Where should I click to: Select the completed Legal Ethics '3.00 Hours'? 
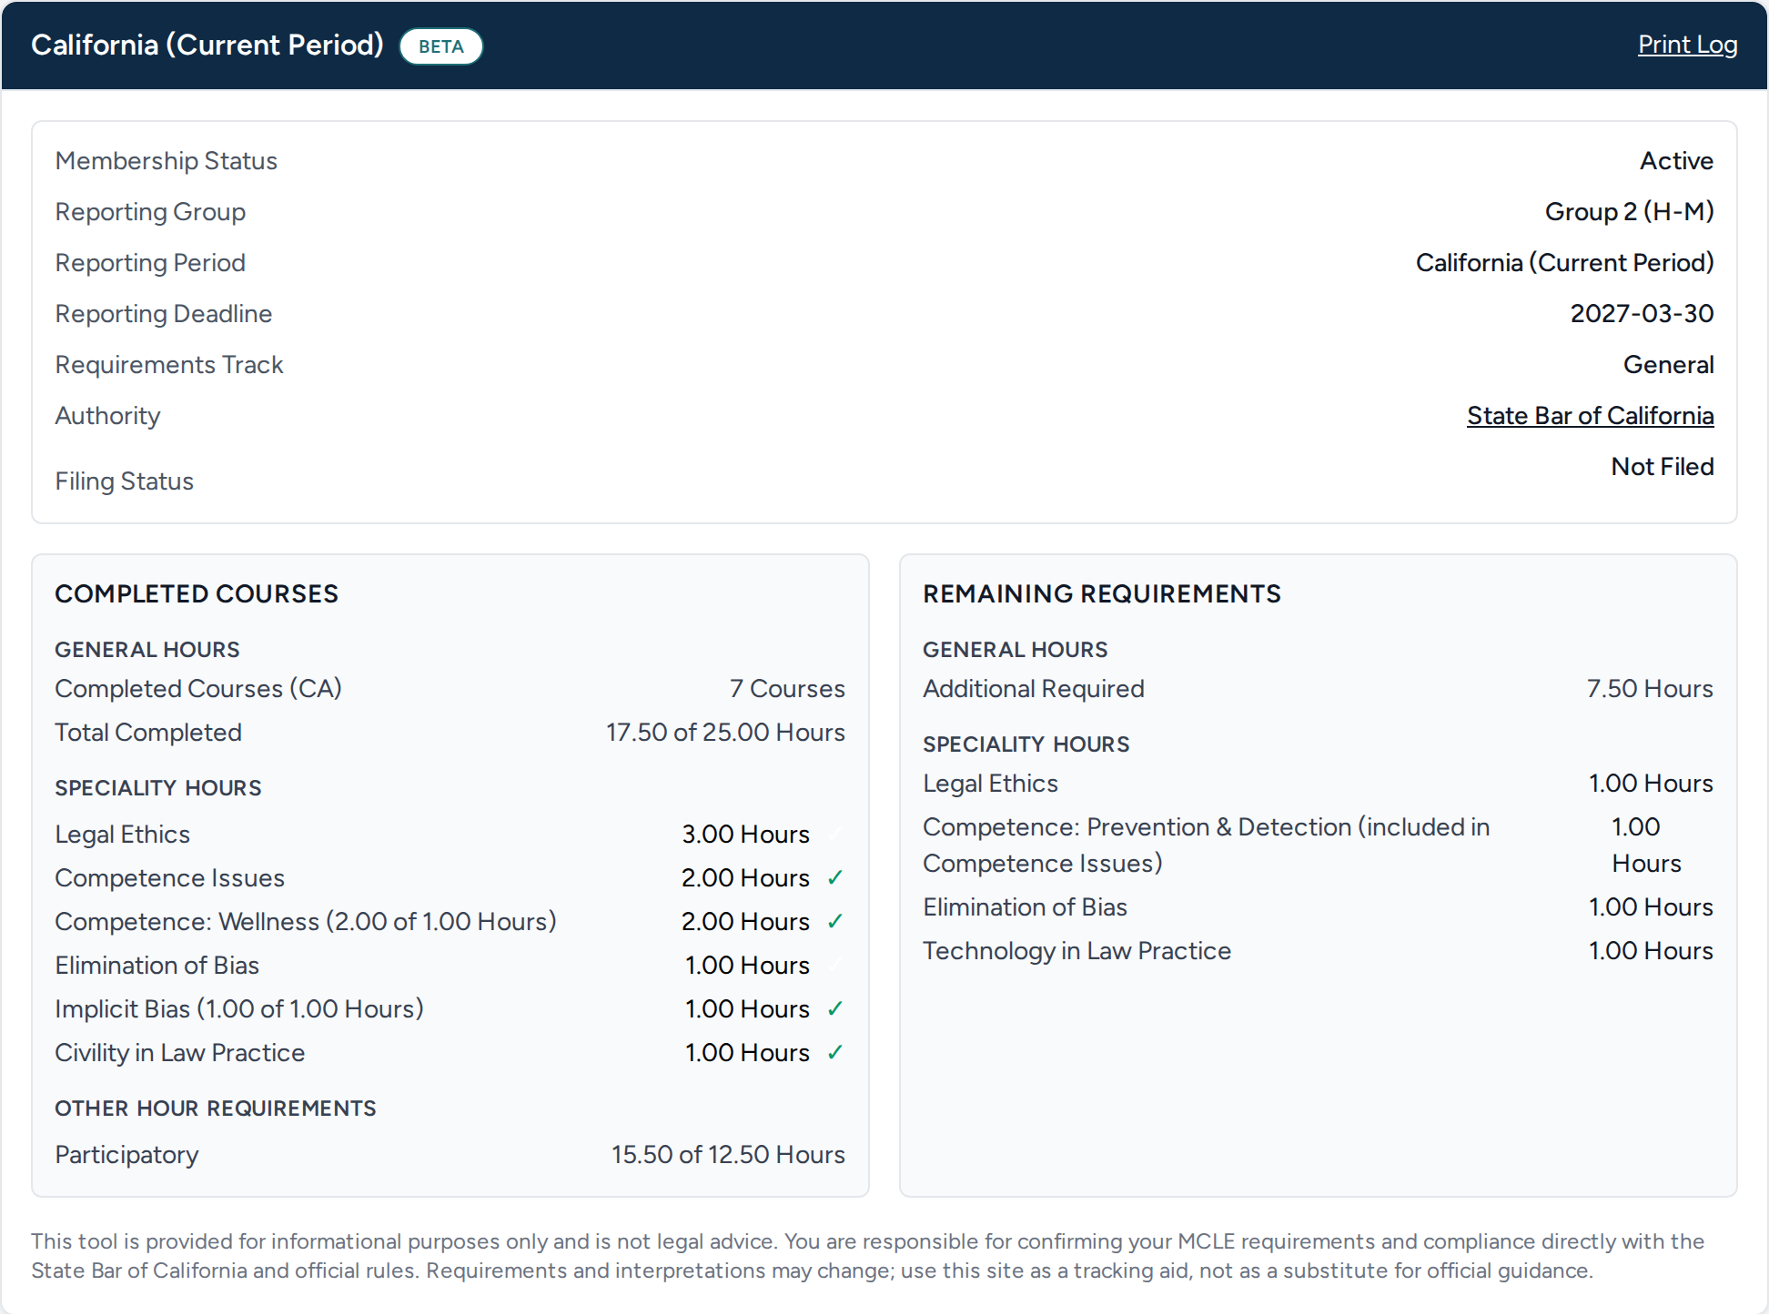click(x=745, y=835)
